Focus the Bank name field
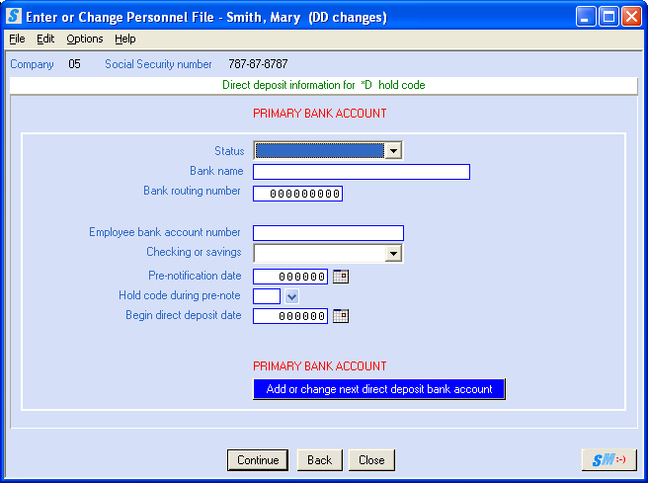Screen dimensions: 648x483 [361, 172]
